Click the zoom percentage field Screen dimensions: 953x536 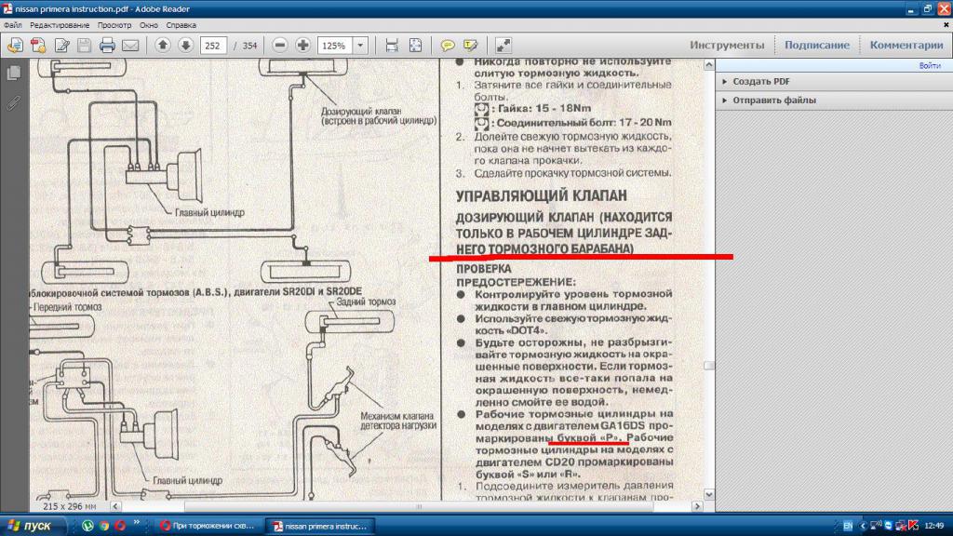tap(335, 46)
